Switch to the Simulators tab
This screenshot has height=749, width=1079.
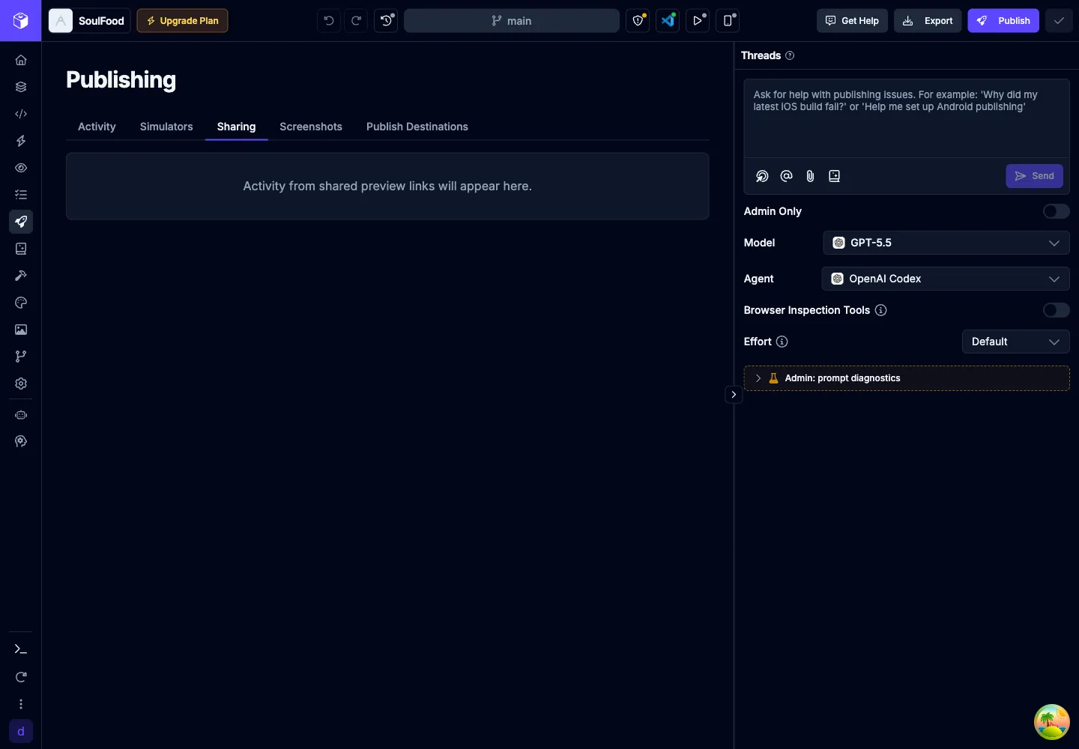(166, 127)
